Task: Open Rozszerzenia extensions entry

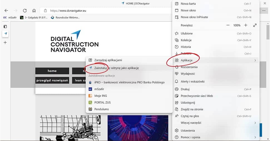Action: (x=215, y=67)
